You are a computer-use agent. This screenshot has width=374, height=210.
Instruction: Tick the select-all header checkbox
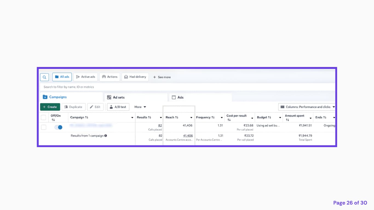[44, 118]
